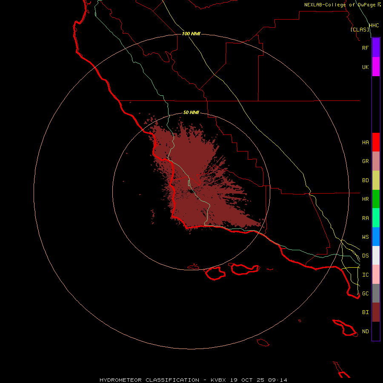Click the HA legend label
The image size is (383, 383).
click(x=365, y=143)
